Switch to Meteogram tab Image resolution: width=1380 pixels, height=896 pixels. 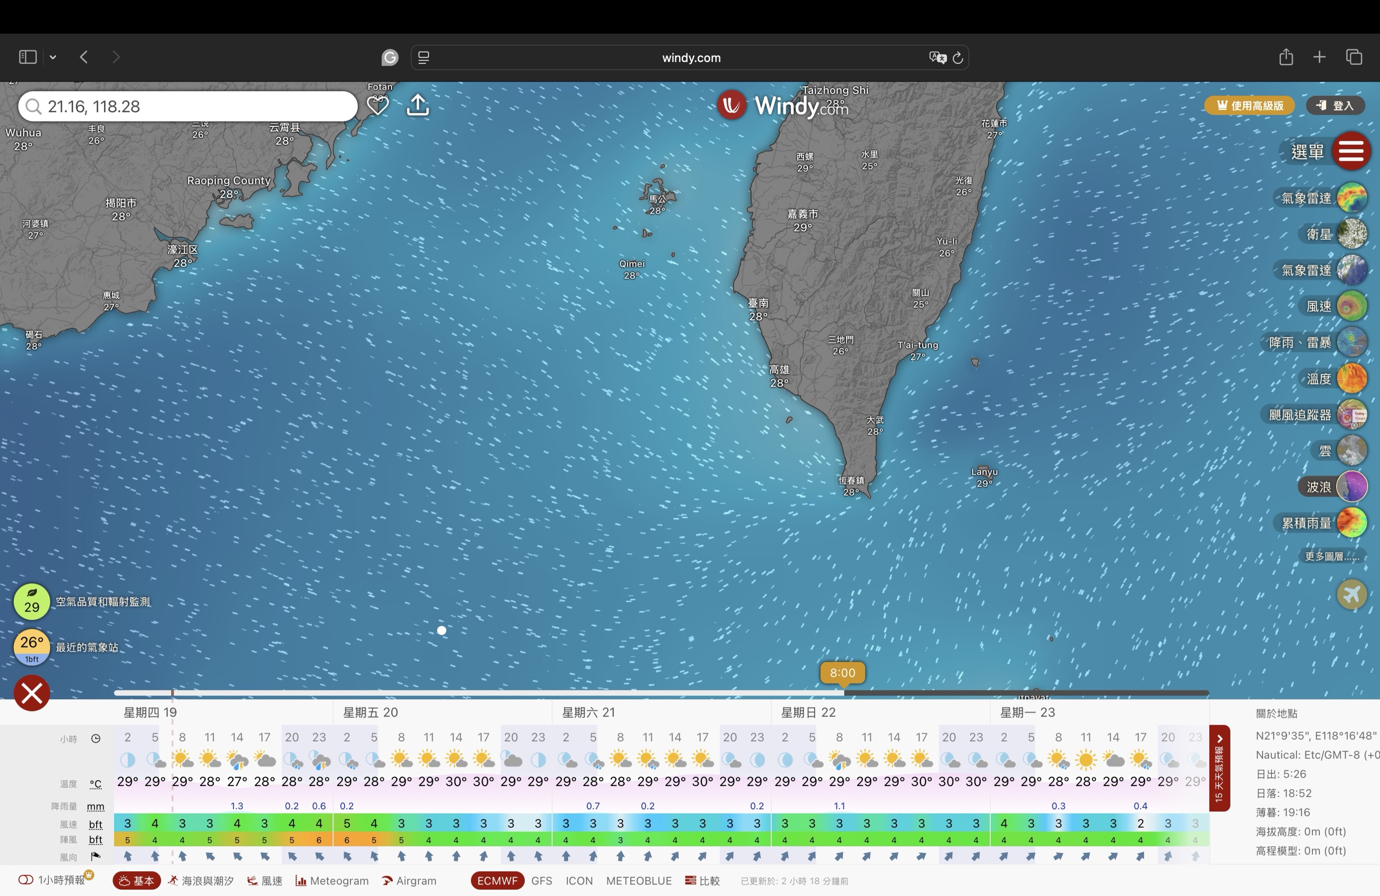pos(332,880)
